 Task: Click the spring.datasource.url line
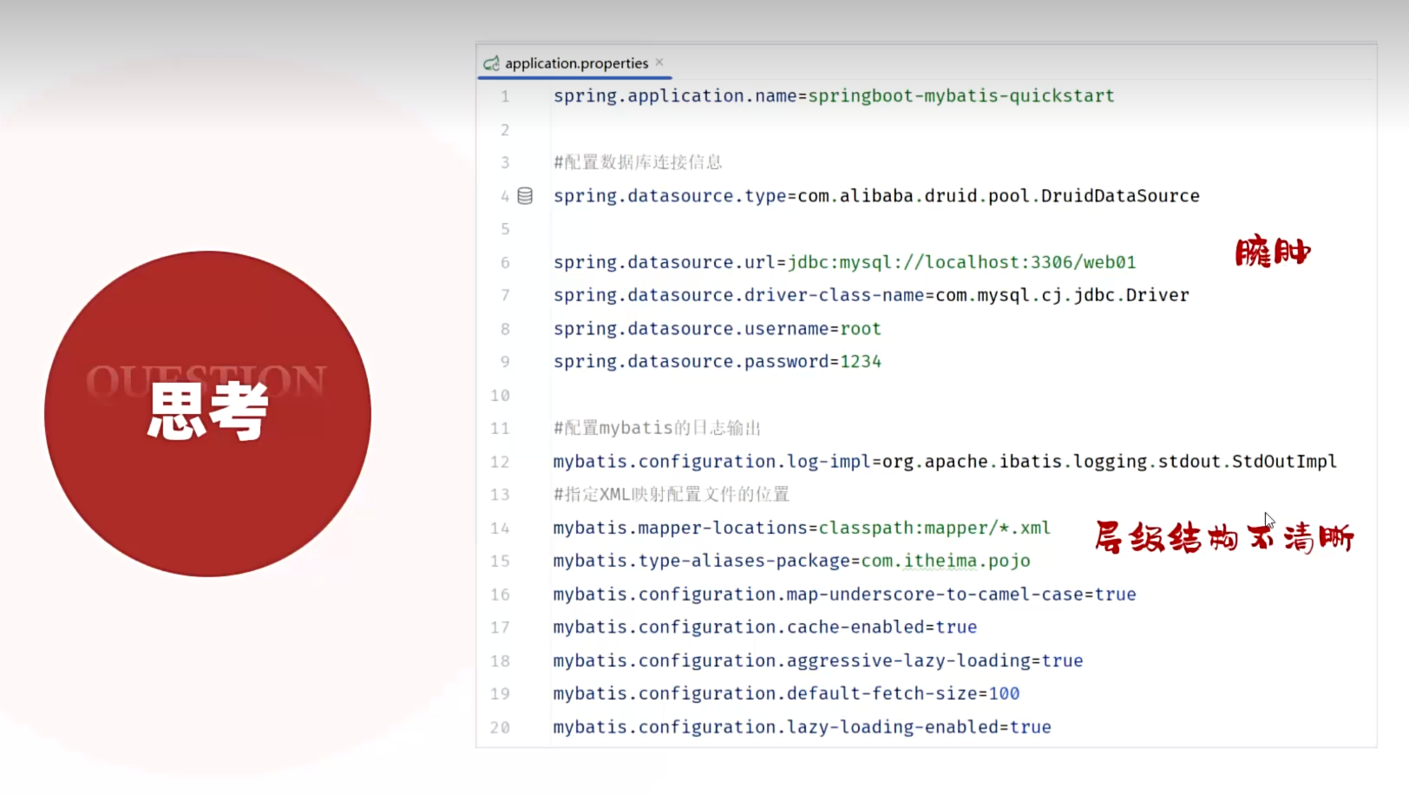845,262
